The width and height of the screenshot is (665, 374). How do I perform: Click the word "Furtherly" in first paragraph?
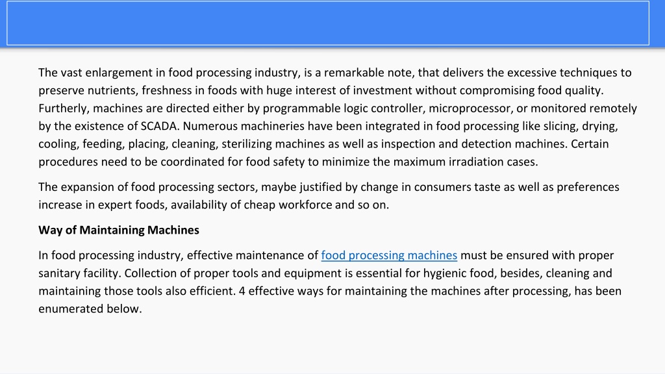coord(63,108)
